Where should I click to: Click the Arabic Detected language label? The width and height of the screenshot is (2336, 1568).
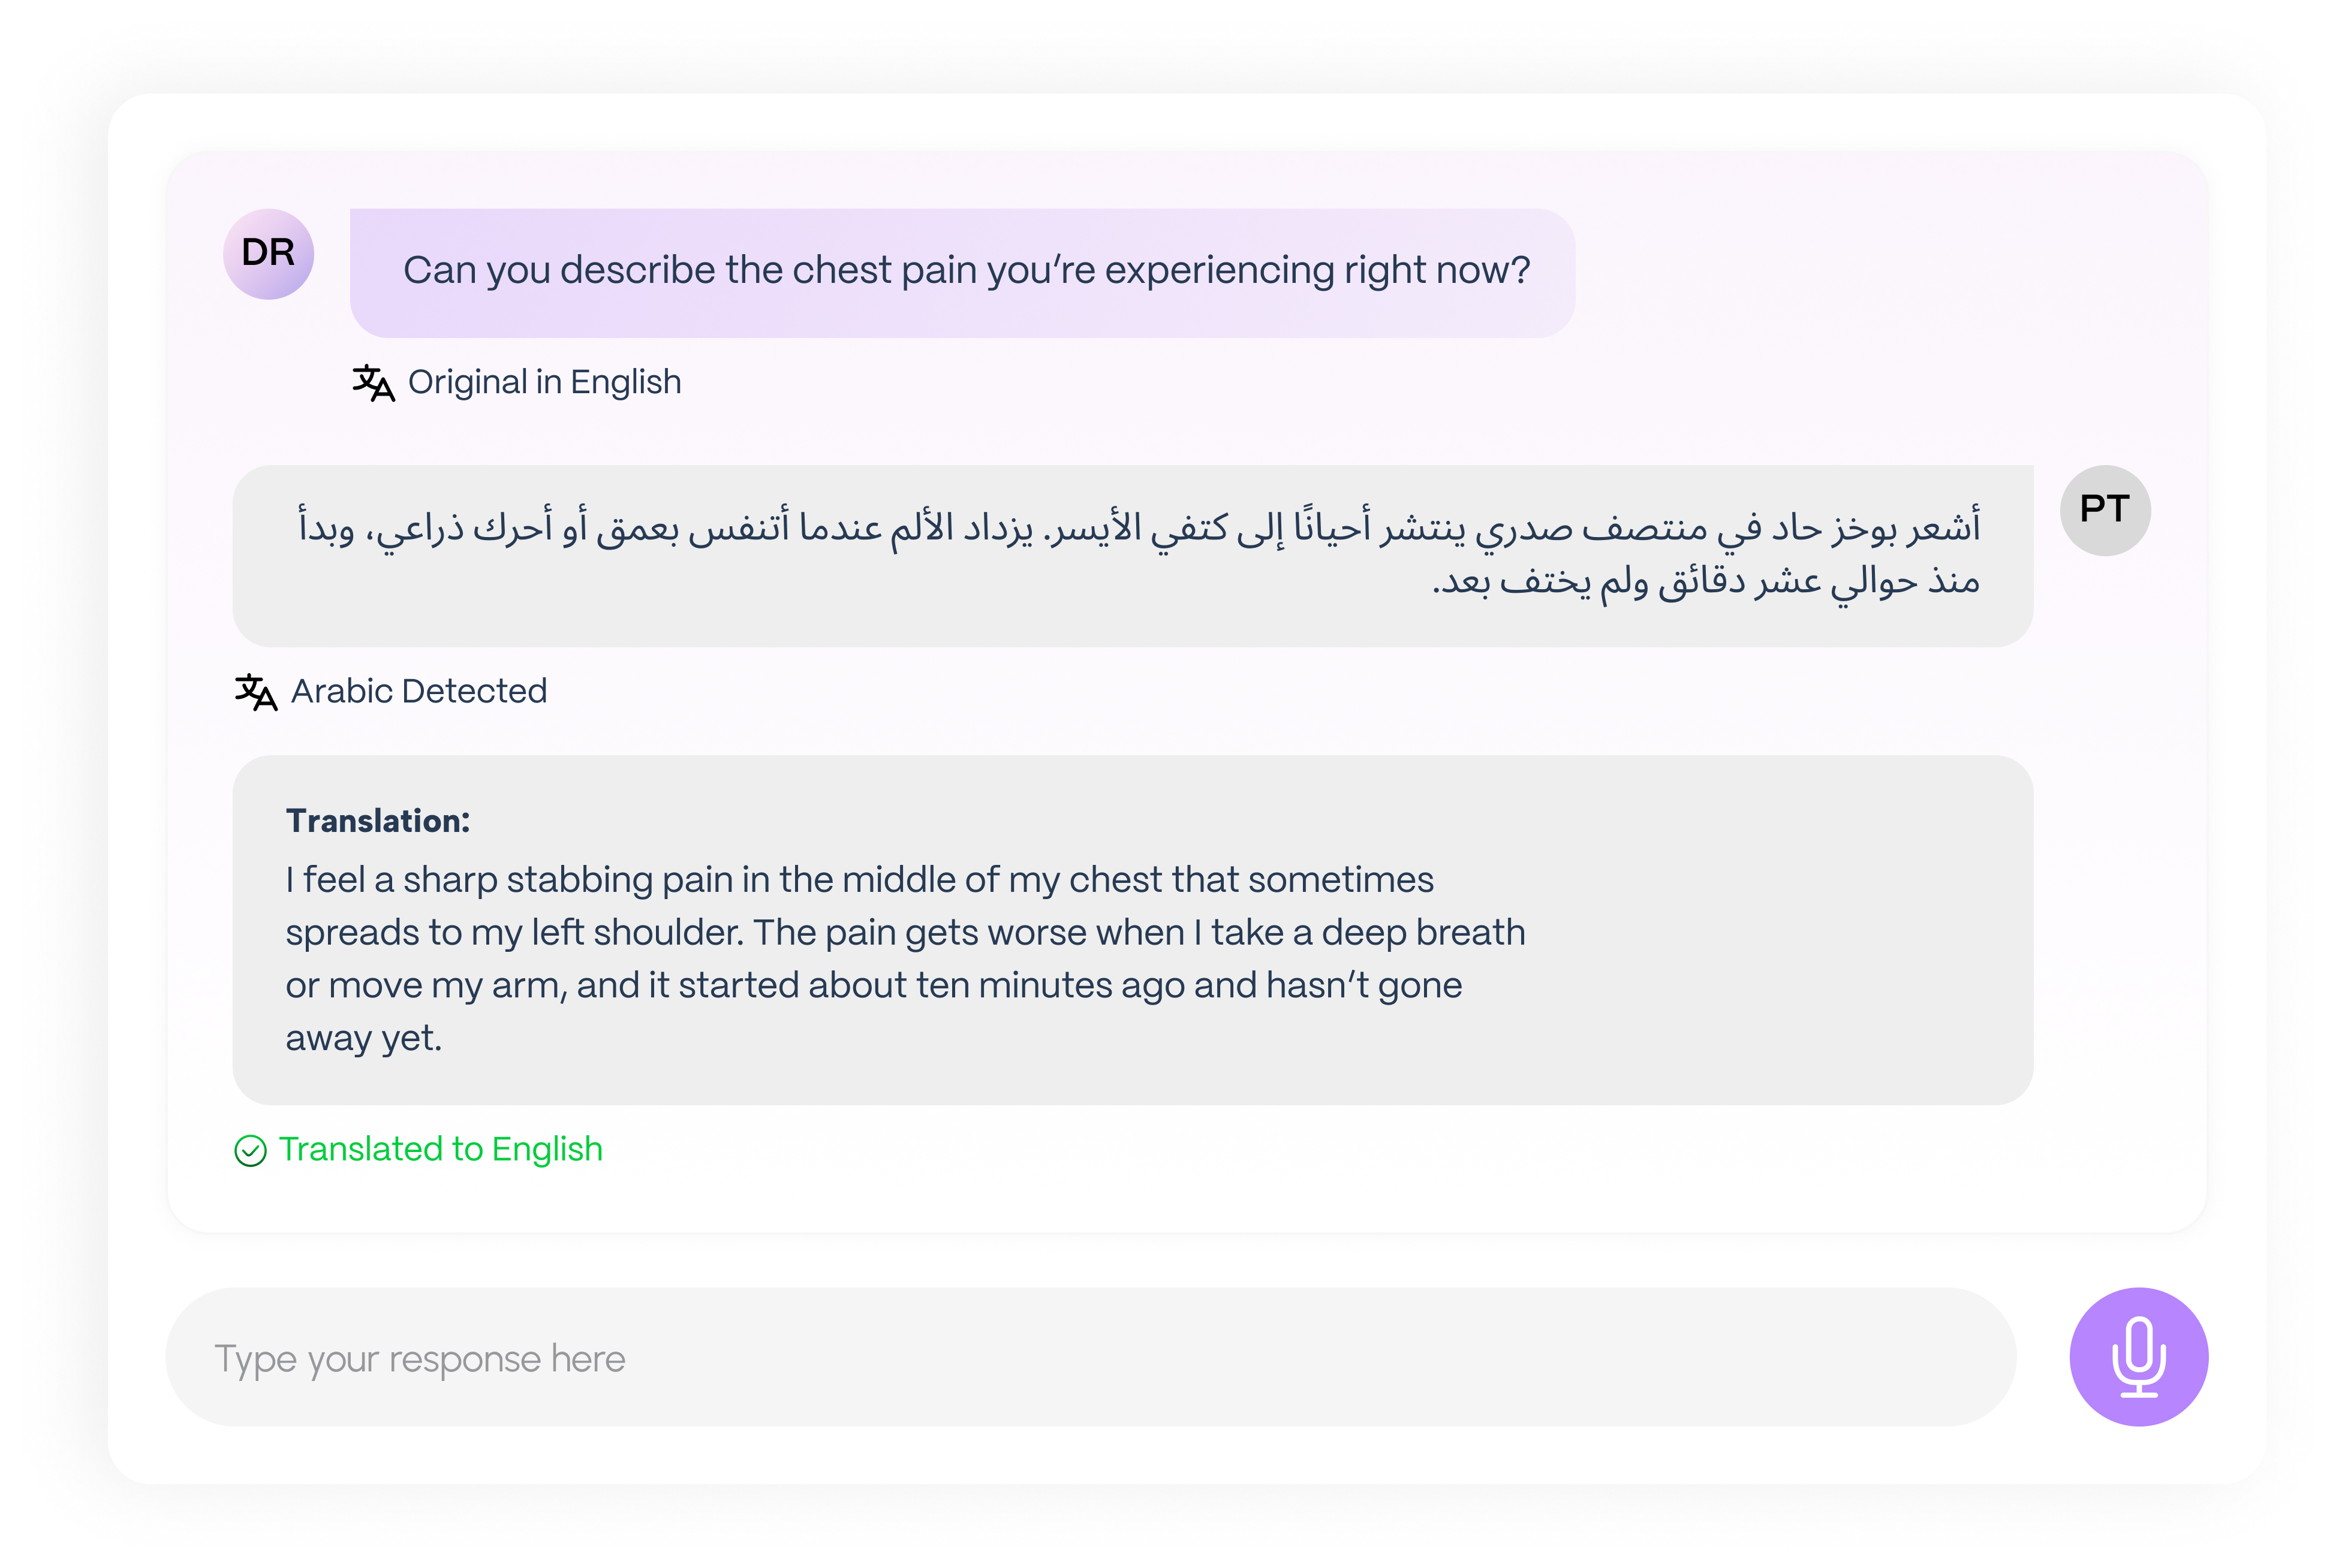click(x=418, y=692)
